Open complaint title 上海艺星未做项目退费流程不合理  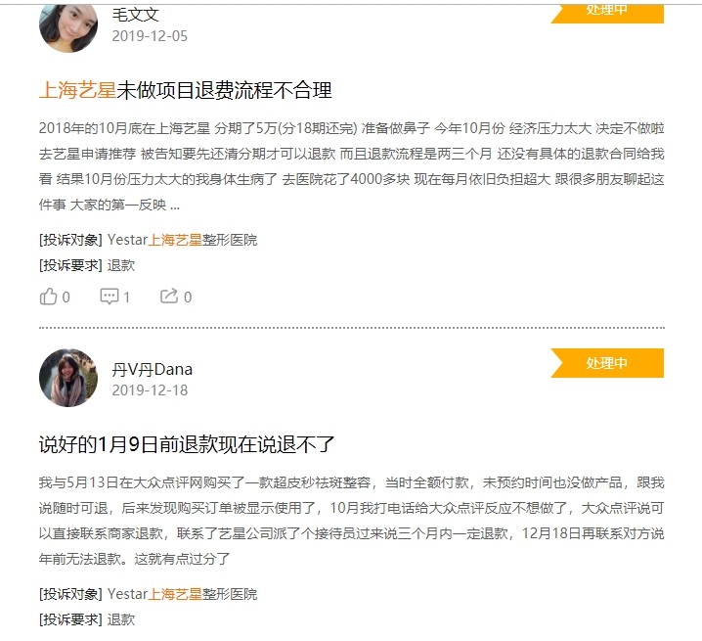[x=186, y=90]
